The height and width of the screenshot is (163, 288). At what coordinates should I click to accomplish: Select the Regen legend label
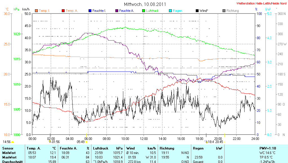tap(177, 11)
